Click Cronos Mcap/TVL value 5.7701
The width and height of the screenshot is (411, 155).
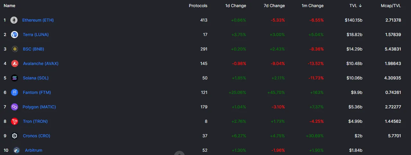pyautogui.click(x=394, y=136)
